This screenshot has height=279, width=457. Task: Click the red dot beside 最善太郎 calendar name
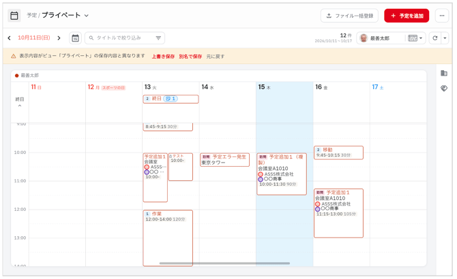click(x=16, y=76)
